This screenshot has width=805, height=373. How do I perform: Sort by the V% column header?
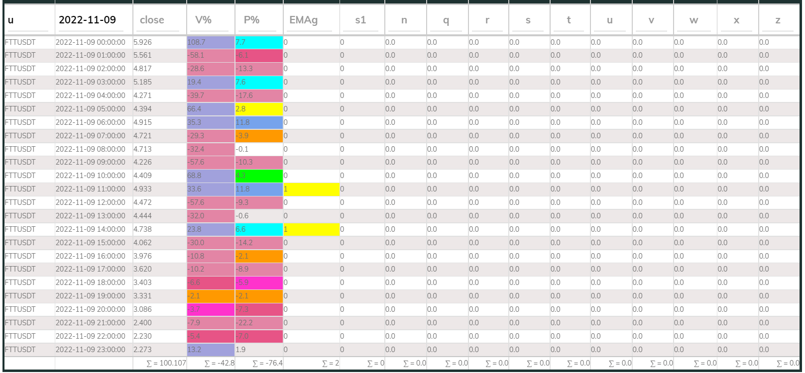[203, 20]
